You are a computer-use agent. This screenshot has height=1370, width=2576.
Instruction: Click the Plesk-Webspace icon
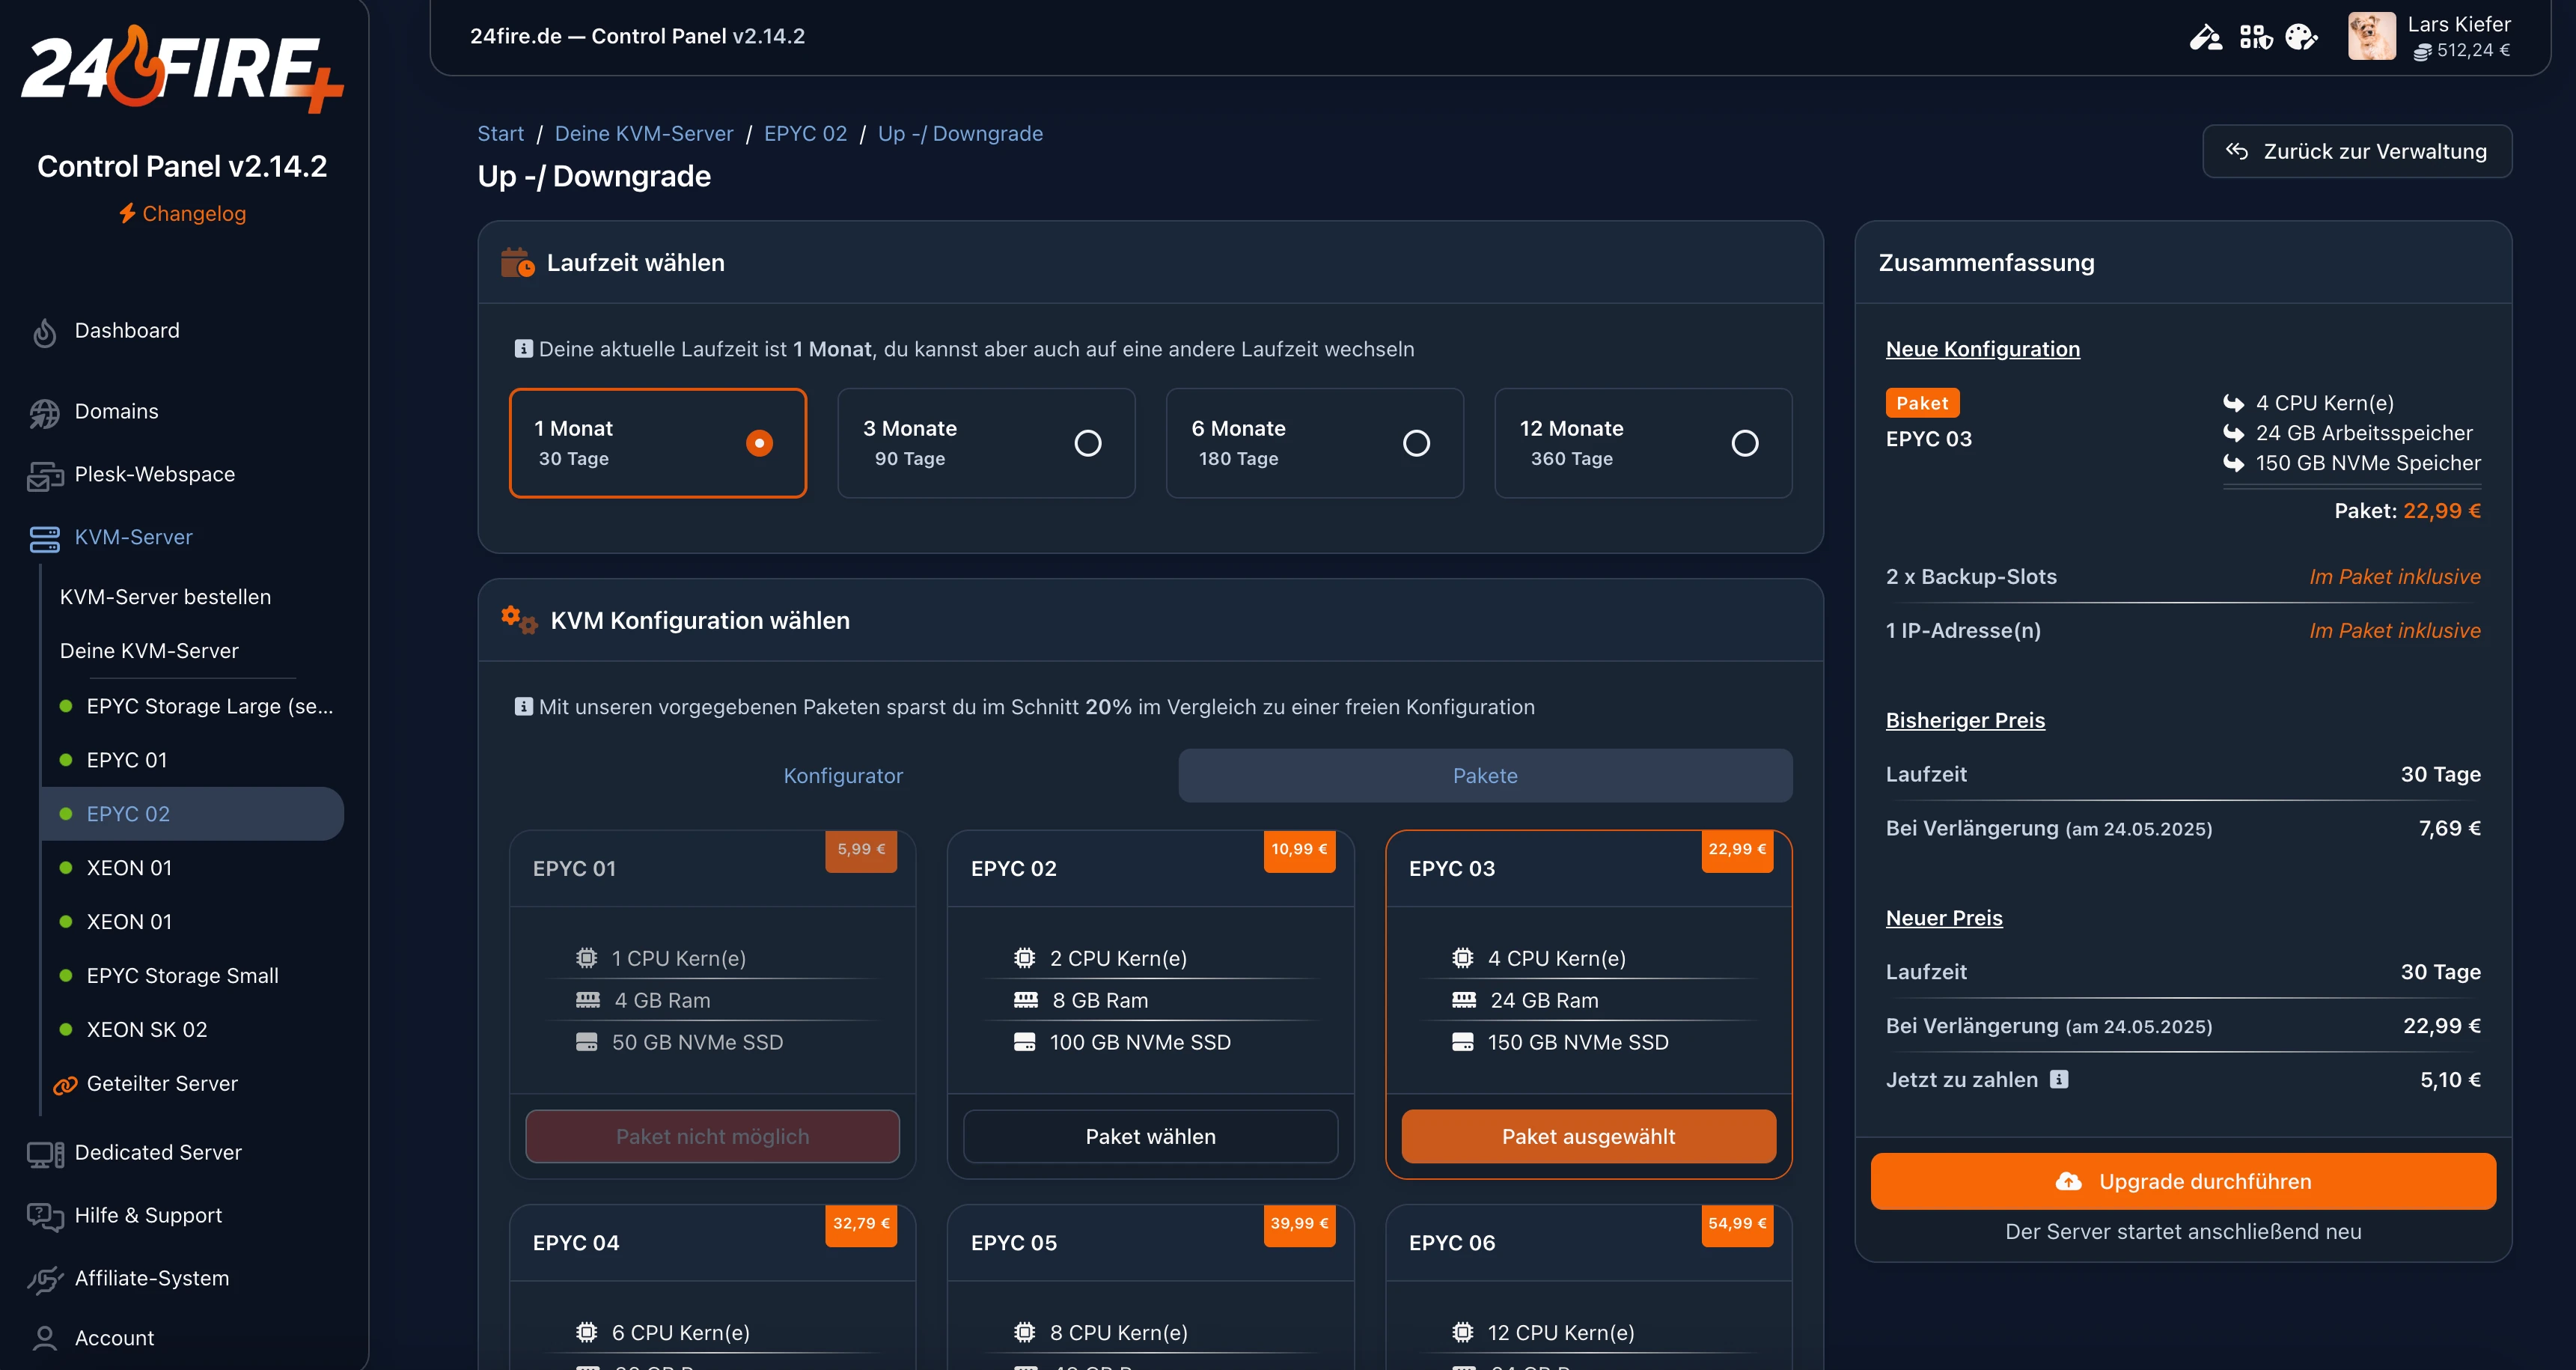point(45,476)
